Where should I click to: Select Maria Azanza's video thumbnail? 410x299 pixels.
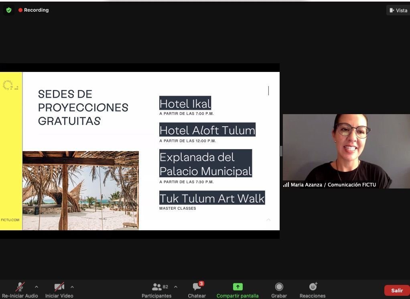click(x=346, y=151)
